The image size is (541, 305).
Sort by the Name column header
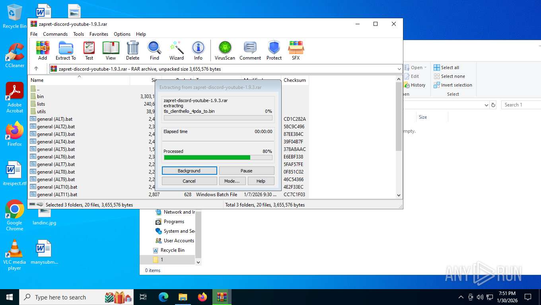point(80,80)
